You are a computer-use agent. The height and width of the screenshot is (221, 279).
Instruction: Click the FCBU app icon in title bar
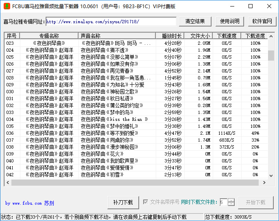(7, 6)
